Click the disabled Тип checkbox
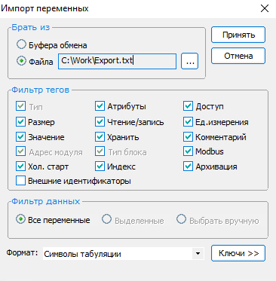The width and height of the screenshot is (276, 281). pos(20,106)
